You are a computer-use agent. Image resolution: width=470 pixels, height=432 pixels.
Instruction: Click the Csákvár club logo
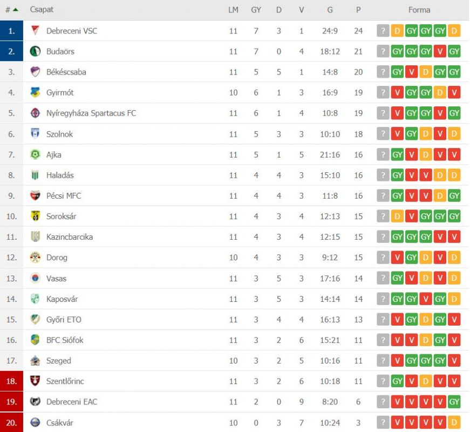[x=35, y=422]
